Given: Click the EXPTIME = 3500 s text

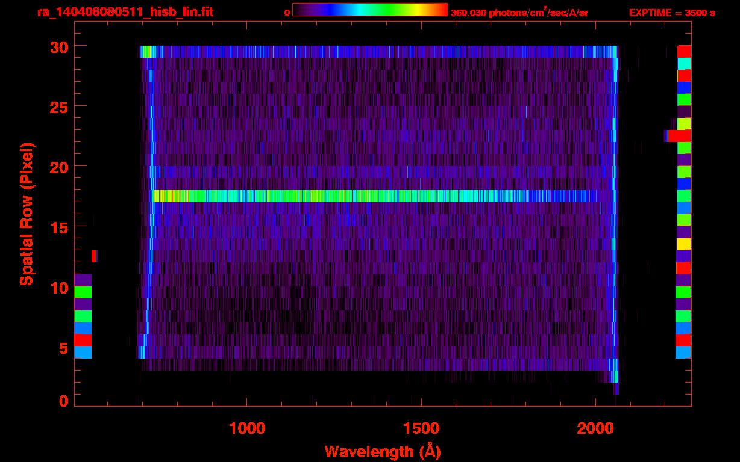Looking at the screenshot, I should coord(672,13).
